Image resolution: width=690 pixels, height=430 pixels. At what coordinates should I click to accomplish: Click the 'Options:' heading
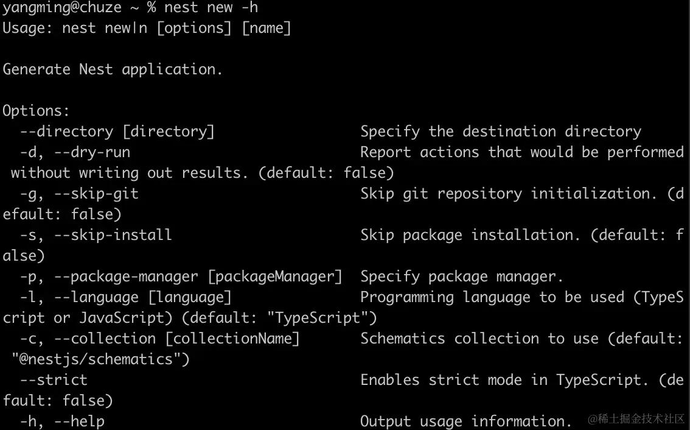coord(36,111)
